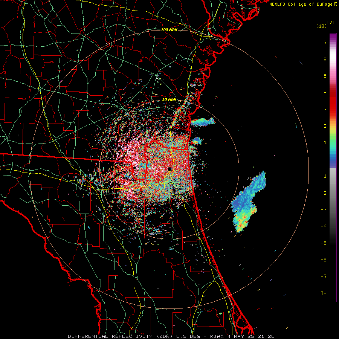Click the 50 NMI range ring label

point(169,100)
